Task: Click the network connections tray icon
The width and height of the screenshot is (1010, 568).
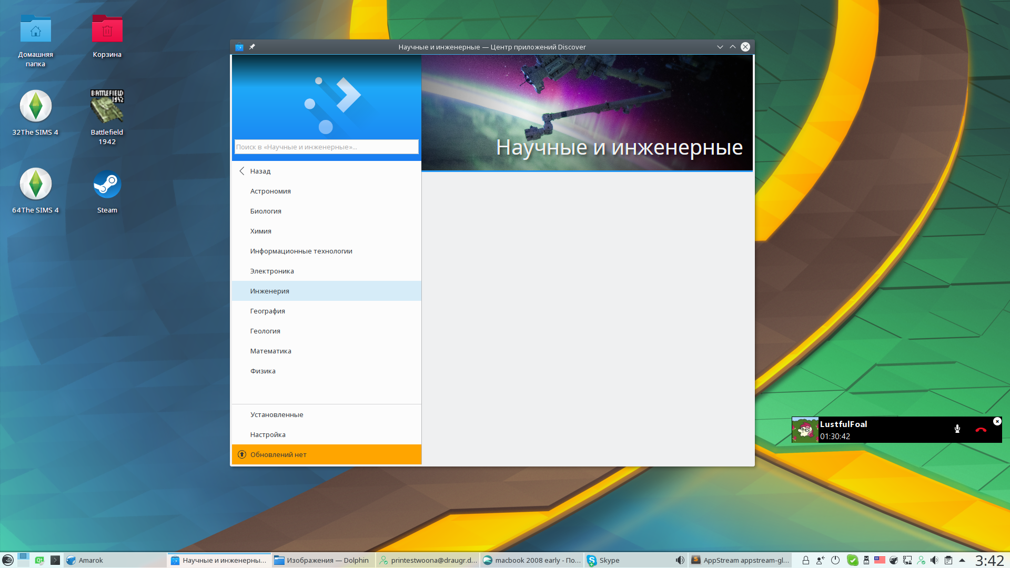Action: click(x=907, y=560)
